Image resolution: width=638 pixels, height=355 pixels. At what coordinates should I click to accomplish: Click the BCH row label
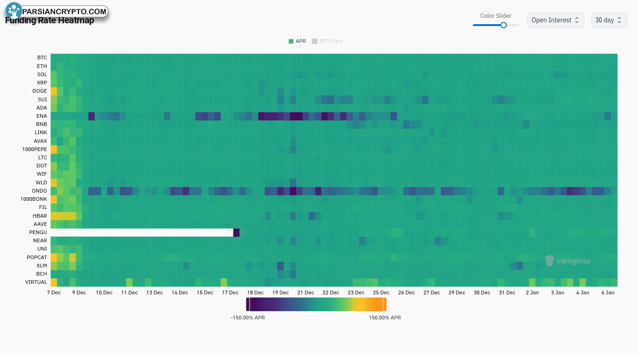(x=42, y=274)
